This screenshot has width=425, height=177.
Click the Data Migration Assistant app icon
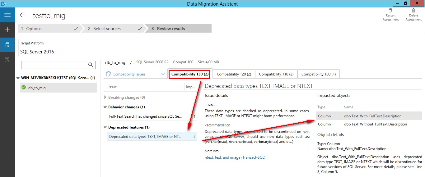click(3, 3)
